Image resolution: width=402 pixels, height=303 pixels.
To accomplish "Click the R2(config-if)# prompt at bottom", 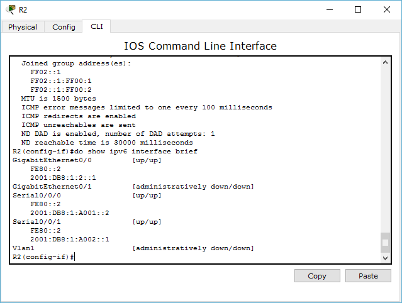I will [x=43, y=257].
